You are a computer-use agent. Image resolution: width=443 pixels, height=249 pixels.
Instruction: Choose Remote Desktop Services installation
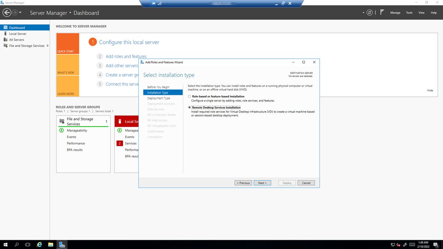tap(189, 107)
